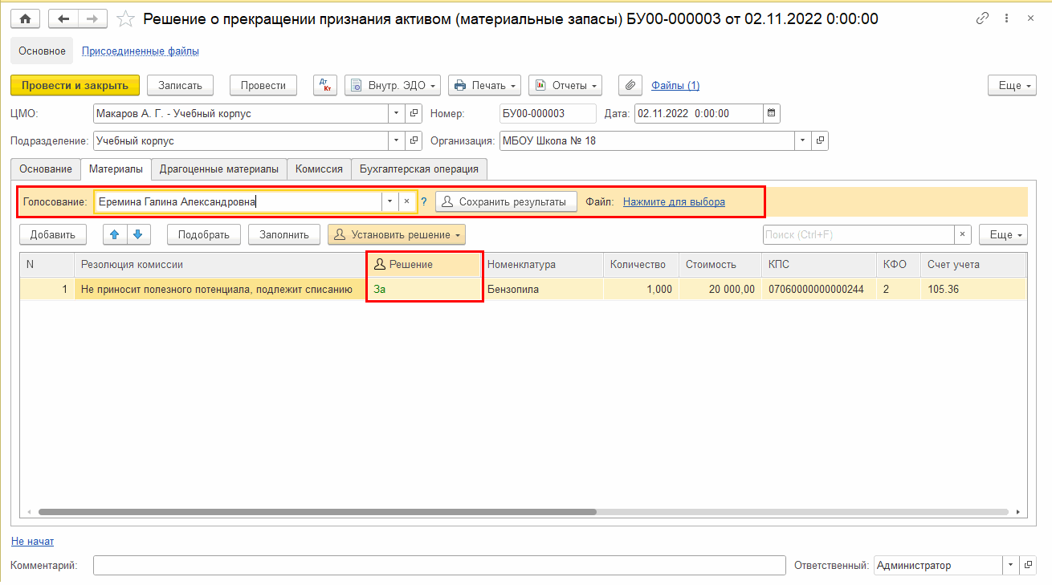This screenshot has width=1052, height=585.
Task: Sort by the Резолюция комиссии column header
Action: [220, 264]
